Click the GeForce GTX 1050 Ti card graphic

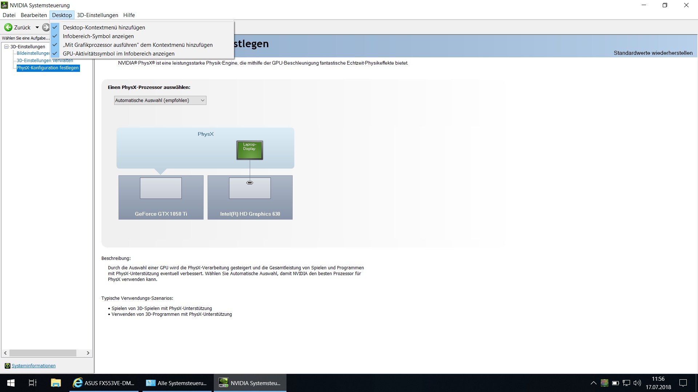[x=161, y=197]
